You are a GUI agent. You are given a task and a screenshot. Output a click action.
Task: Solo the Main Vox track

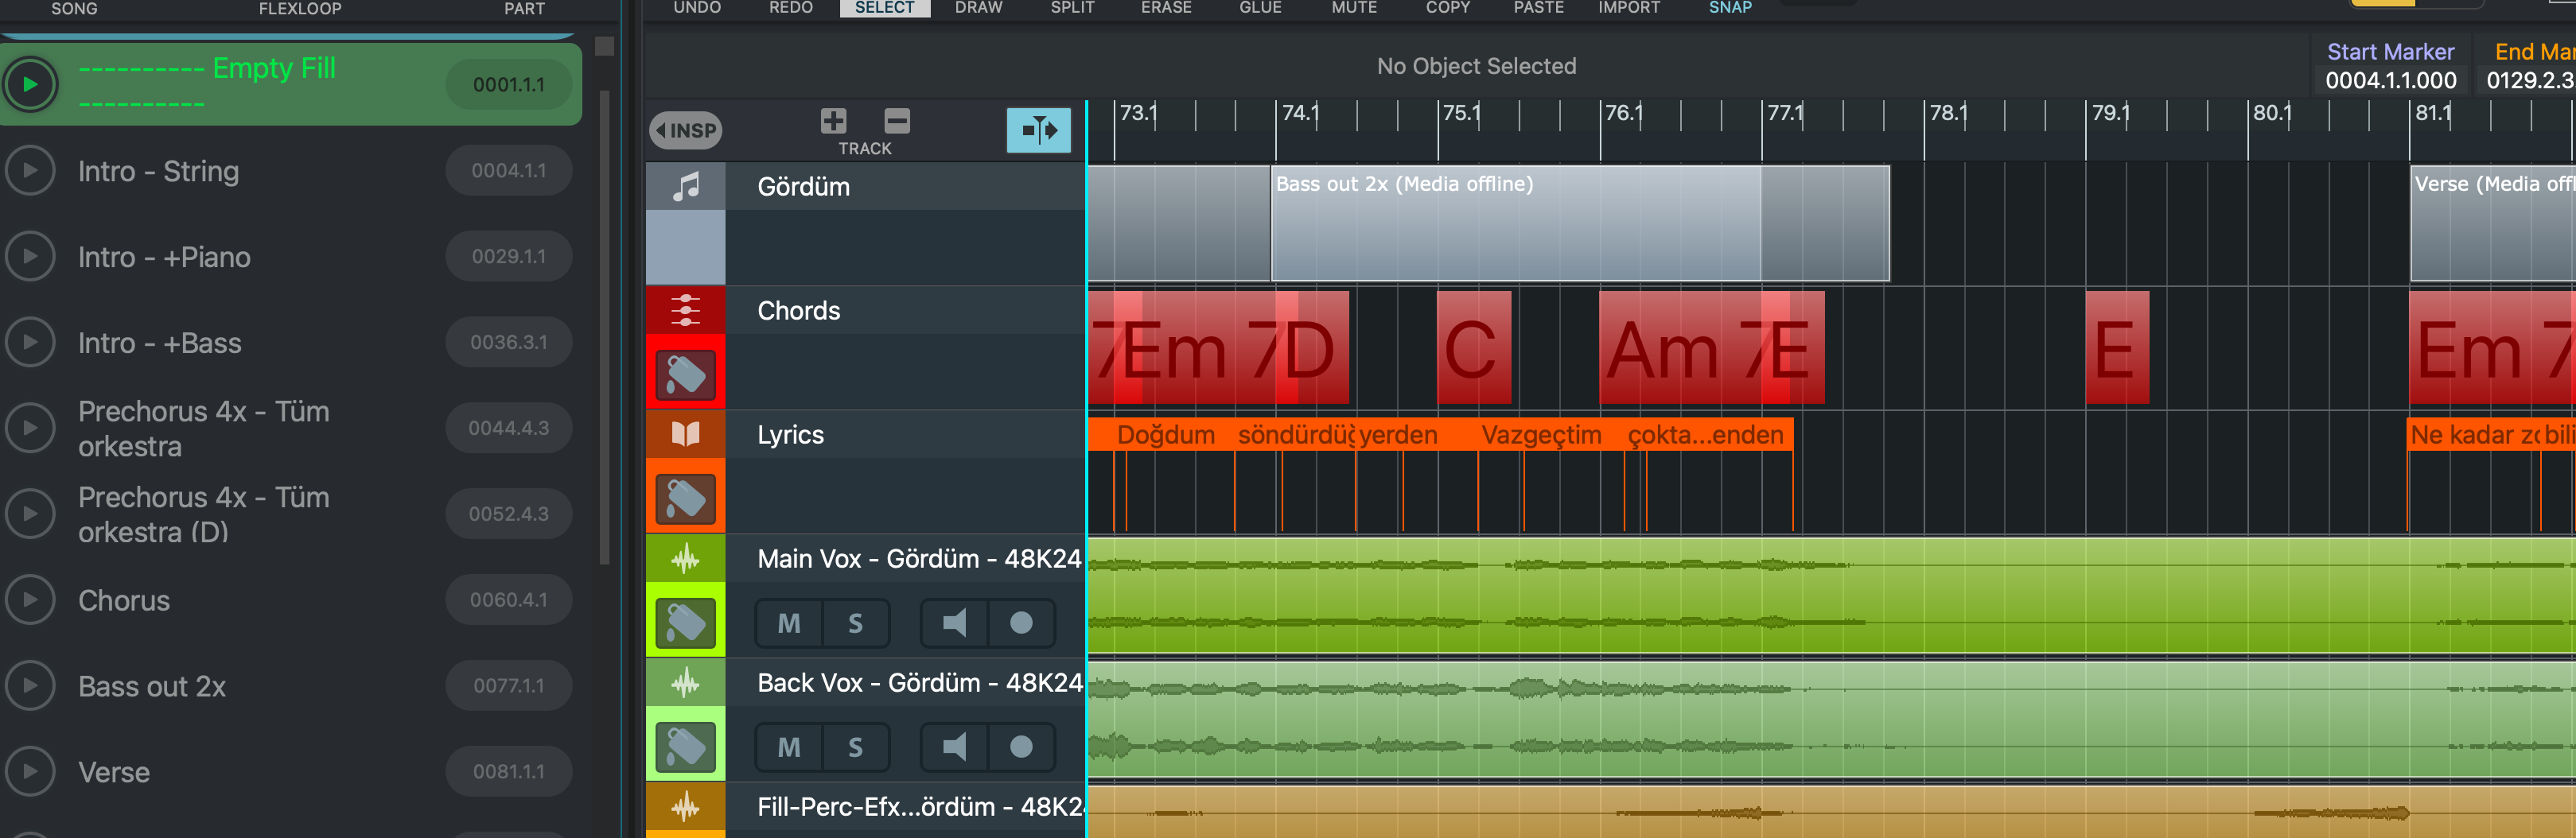pos(856,623)
